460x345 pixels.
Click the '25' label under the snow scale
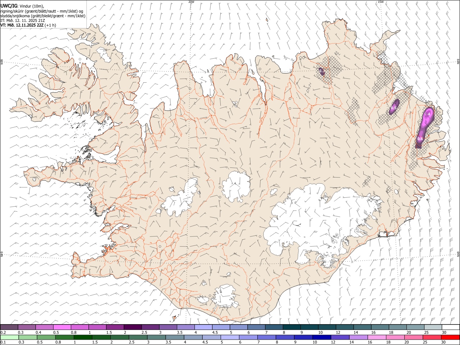(427, 332)
